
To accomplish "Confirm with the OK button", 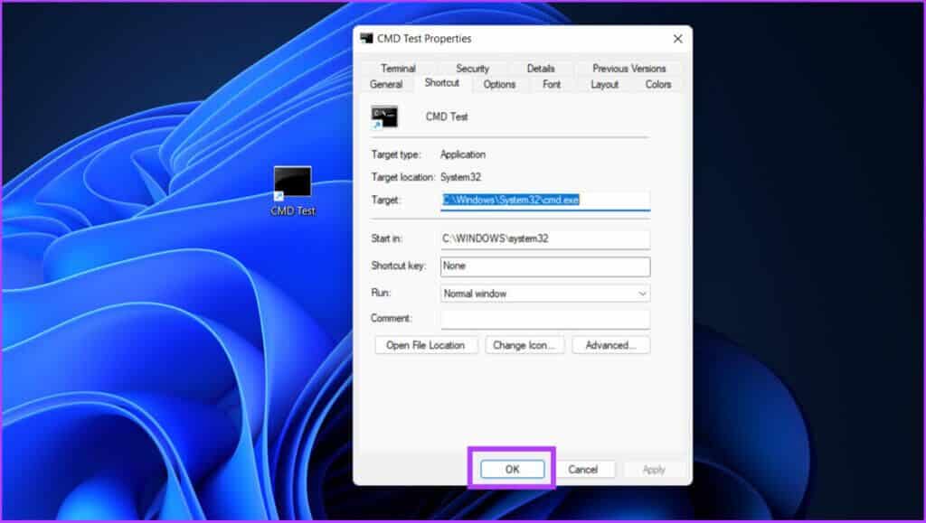I will [x=512, y=470].
